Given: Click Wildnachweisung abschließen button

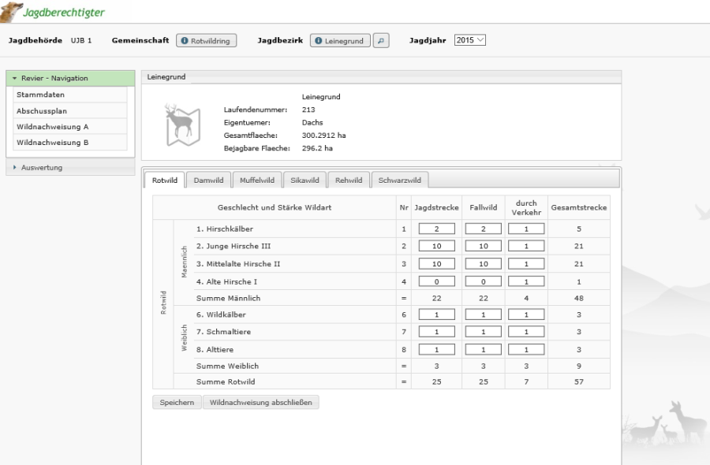Looking at the screenshot, I should click(260, 403).
